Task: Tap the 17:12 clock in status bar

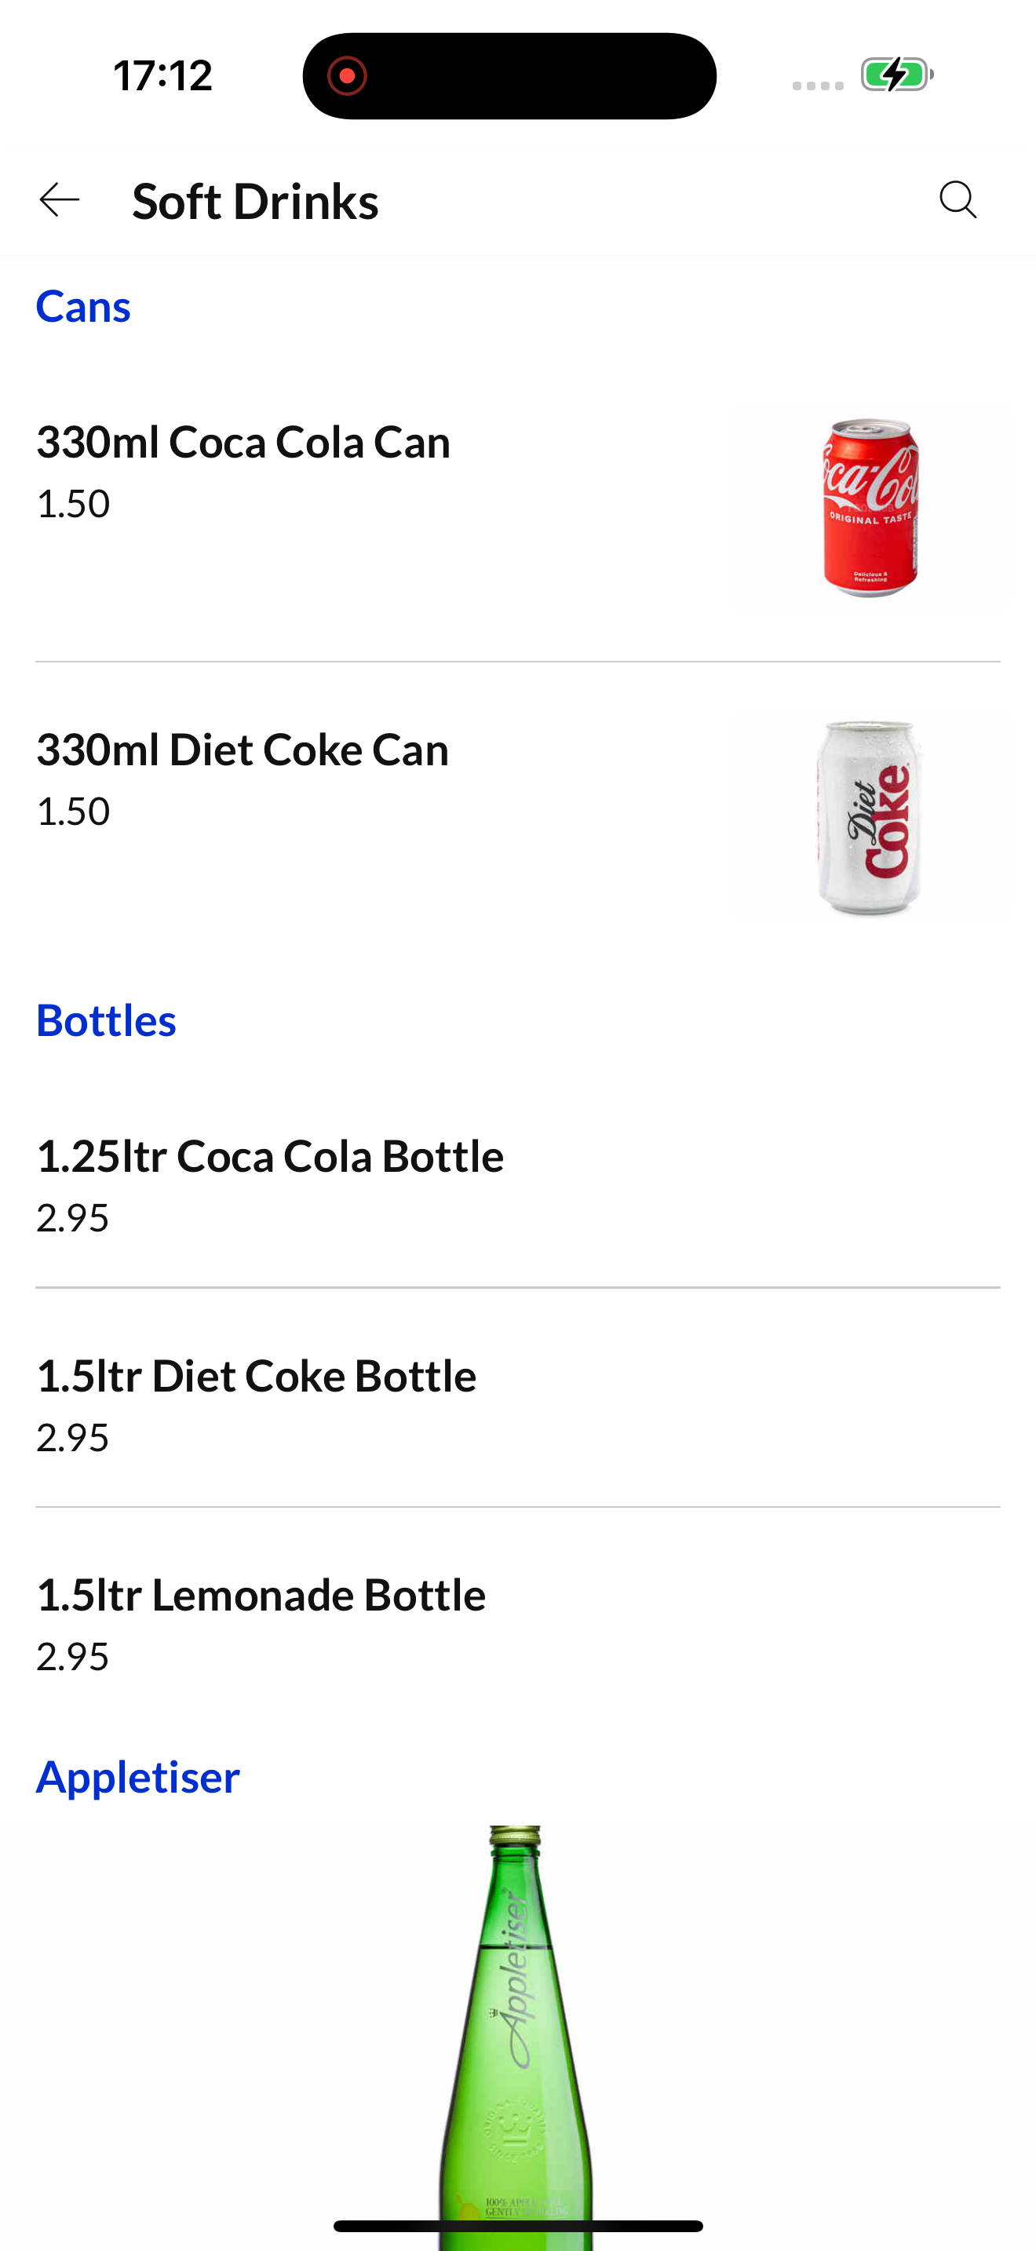Action: coord(162,75)
